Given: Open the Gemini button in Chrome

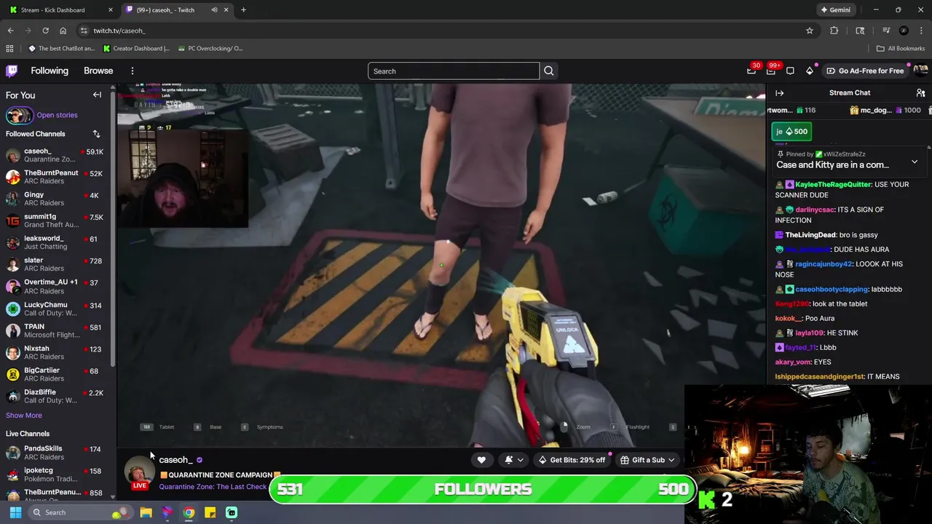Looking at the screenshot, I should click(835, 10).
